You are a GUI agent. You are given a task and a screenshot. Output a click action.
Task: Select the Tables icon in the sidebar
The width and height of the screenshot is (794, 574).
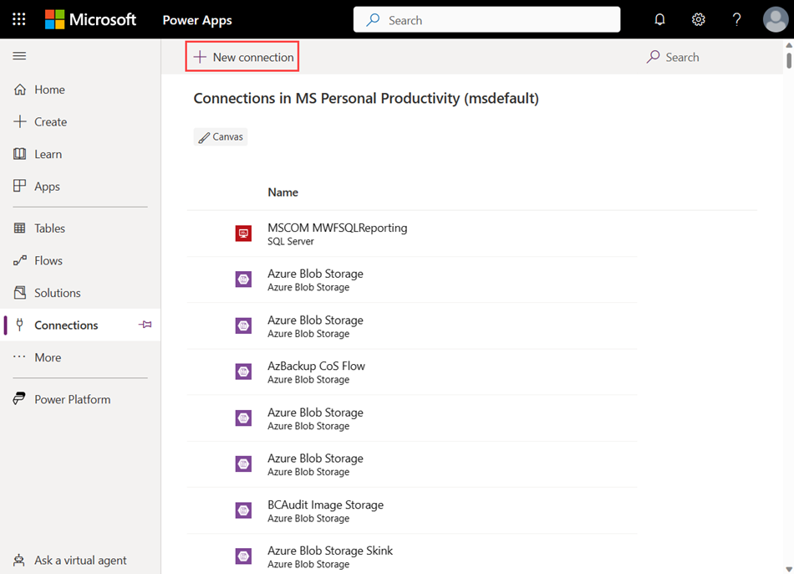point(20,228)
